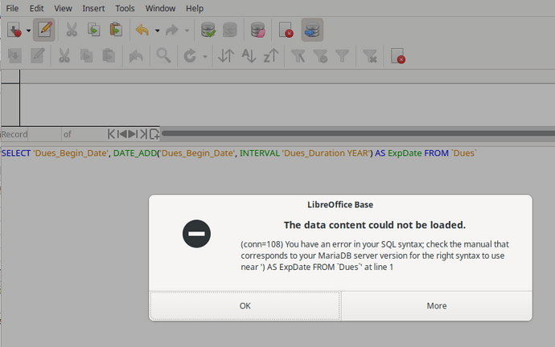Click the Sort Ascending A-Z icon

pyautogui.click(x=249, y=55)
